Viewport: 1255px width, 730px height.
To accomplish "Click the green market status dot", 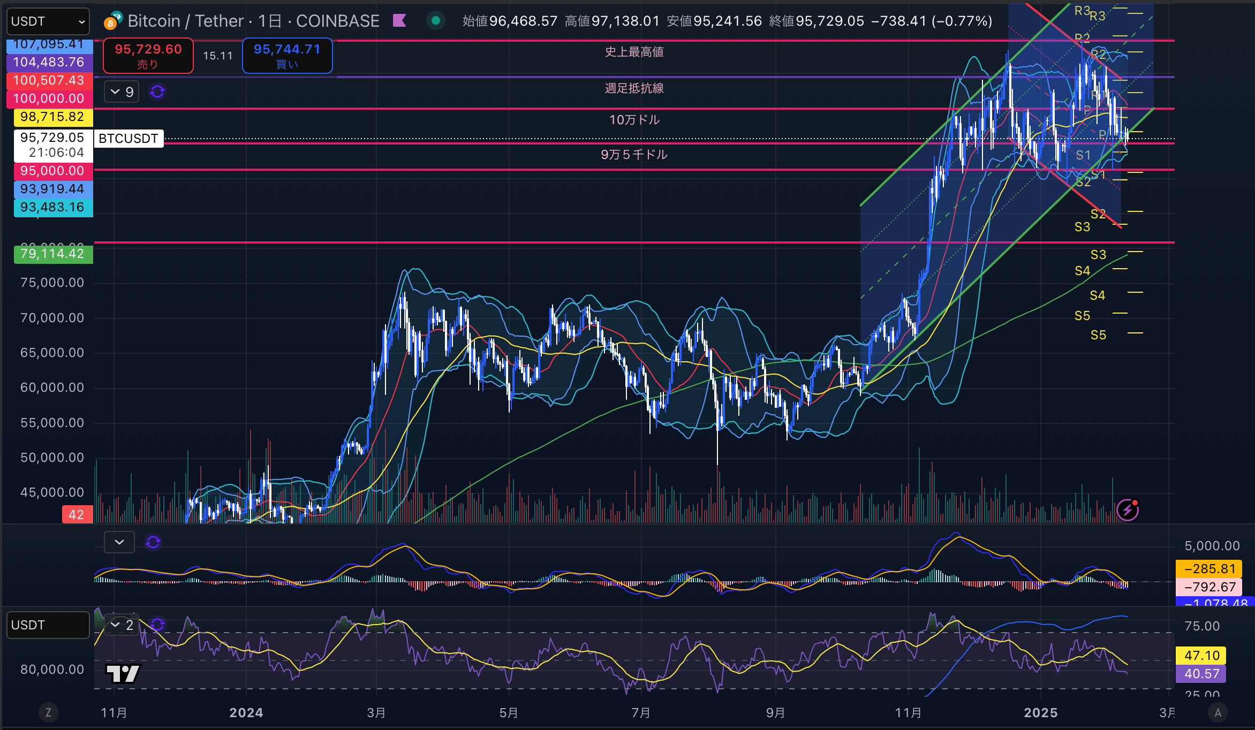I will click(x=436, y=21).
